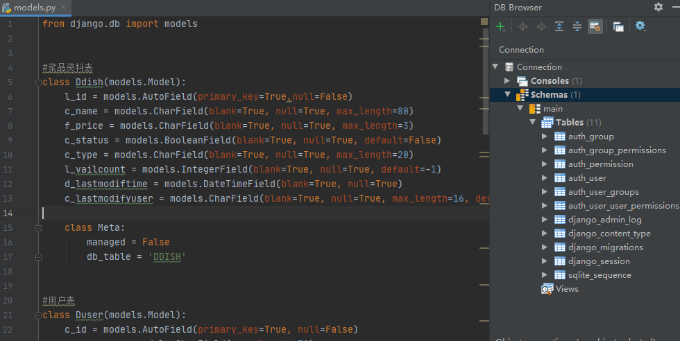Toggle the Autoscroll from Editor button
Viewport: 680px width, 341px height.
click(595, 26)
